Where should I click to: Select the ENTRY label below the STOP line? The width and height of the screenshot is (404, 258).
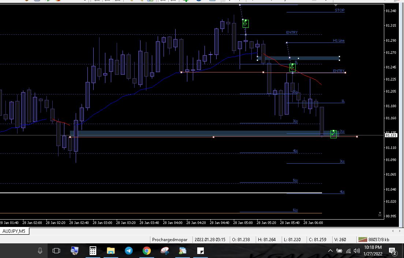[292, 32]
